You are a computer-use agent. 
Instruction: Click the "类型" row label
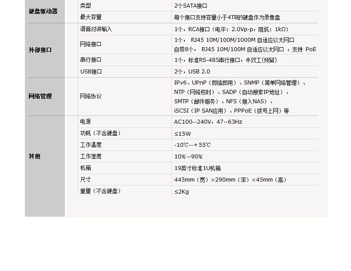tap(85, 6)
